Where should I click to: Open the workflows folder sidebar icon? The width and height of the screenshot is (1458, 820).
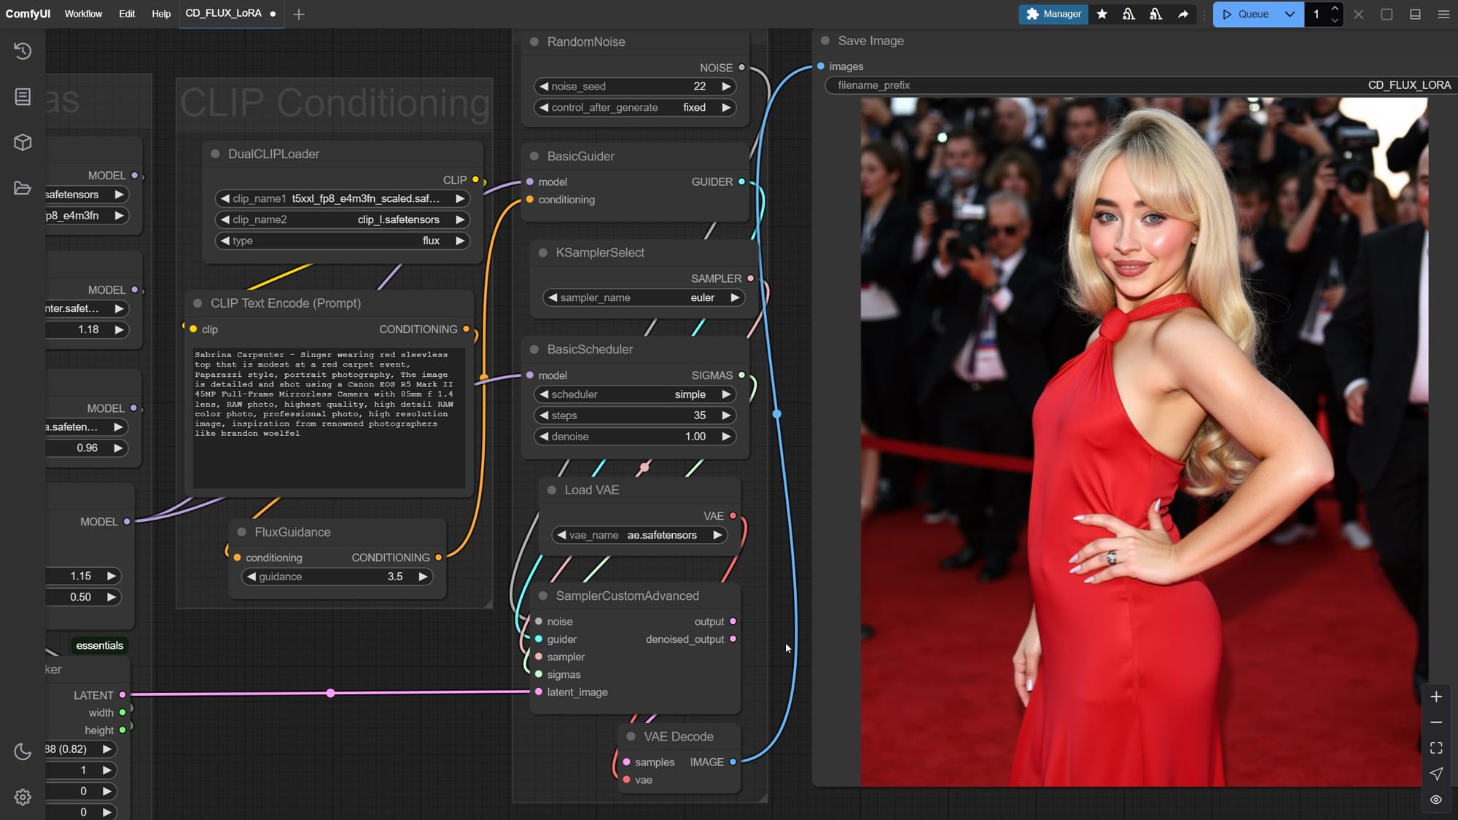(x=23, y=188)
